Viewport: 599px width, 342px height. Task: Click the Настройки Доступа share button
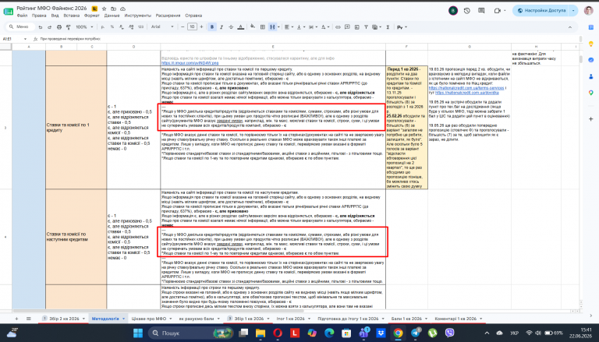click(541, 11)
